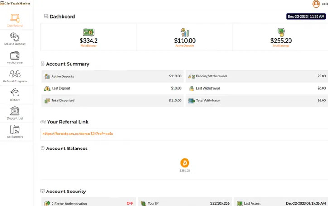Click the $334.2 Main Balance amount

(89, 41)
